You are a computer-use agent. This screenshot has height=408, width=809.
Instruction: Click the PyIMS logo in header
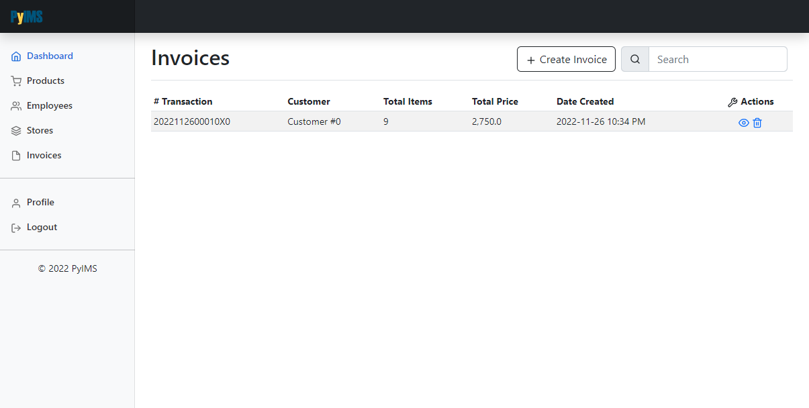point(27,17)
